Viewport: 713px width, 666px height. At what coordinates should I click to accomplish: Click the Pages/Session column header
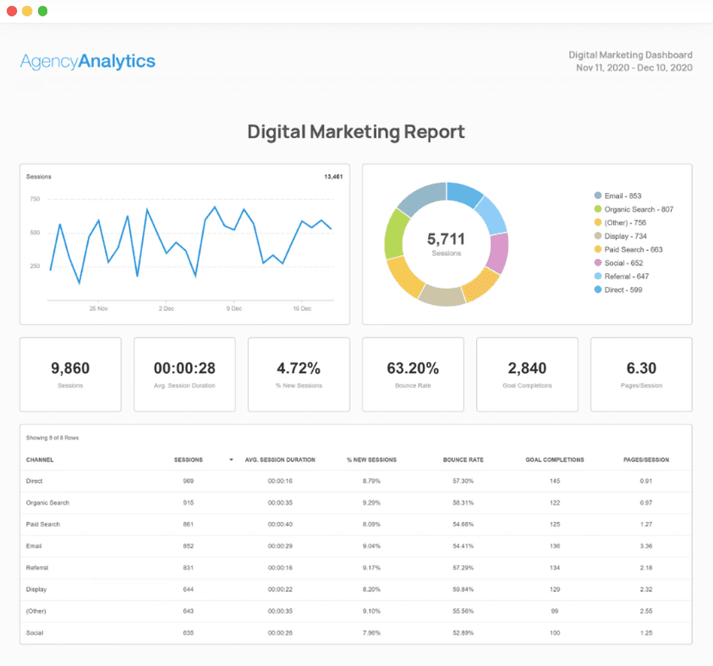coord(645,460)
